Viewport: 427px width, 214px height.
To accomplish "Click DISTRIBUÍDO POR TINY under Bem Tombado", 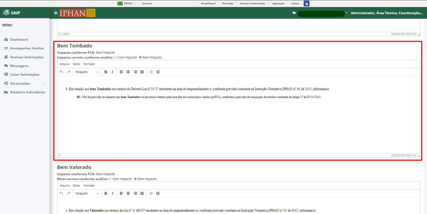I will coord(404,156).
